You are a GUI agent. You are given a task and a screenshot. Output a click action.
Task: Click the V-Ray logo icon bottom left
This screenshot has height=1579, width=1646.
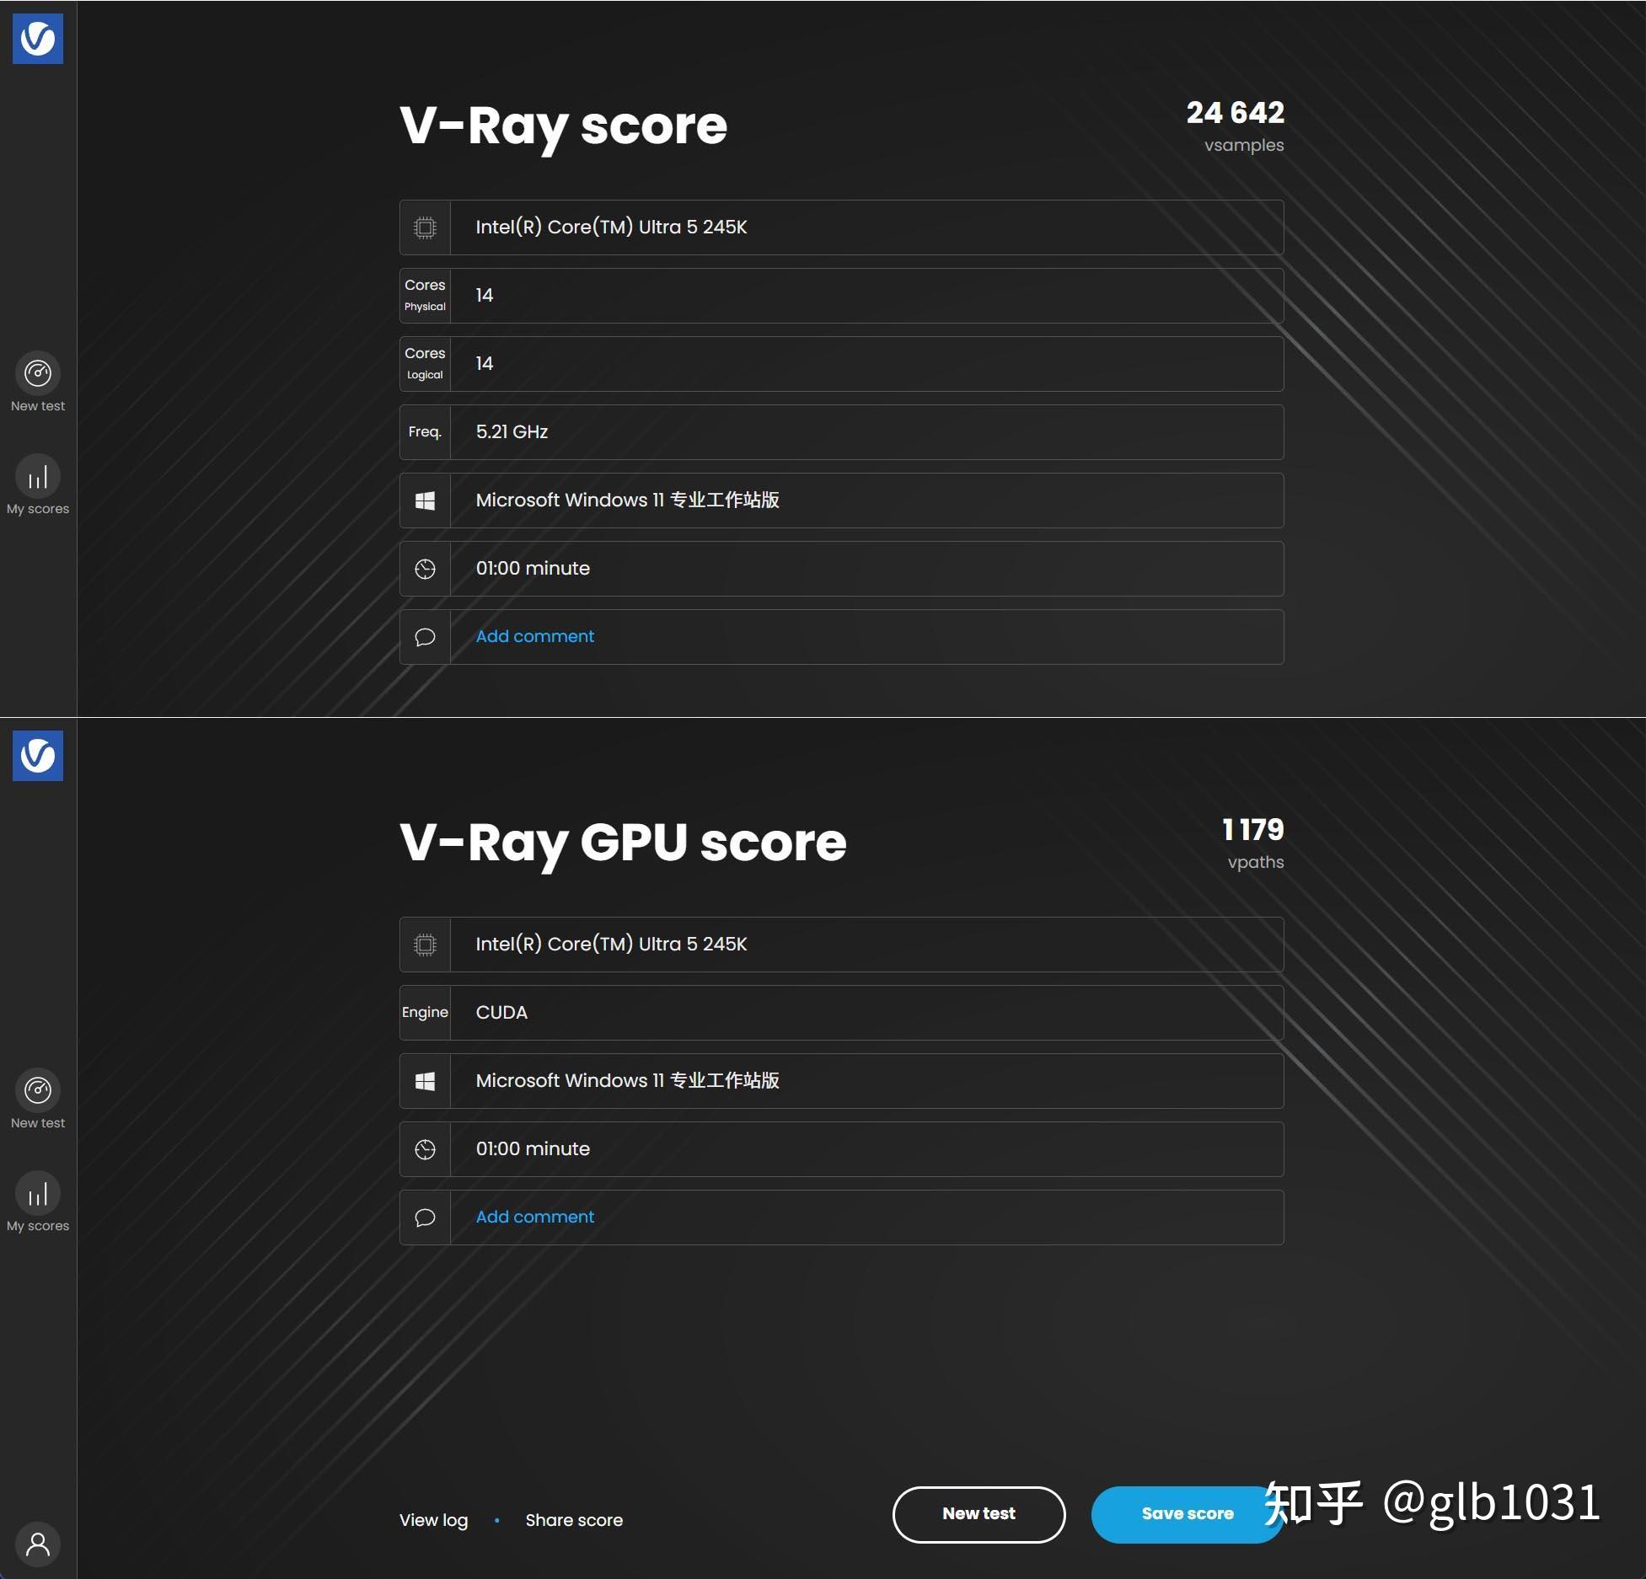point(37,755)
